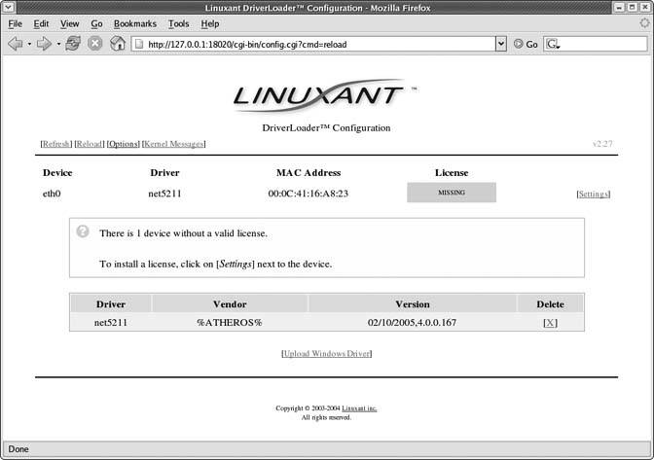Click the Forward arrow toolbar button

click(x=44, y=44)
